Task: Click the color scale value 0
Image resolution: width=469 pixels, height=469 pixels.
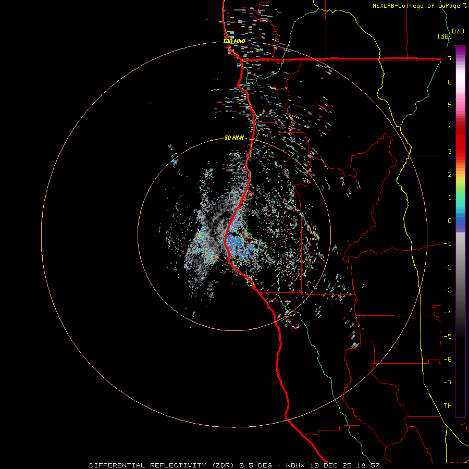Action: click(450, 221)
